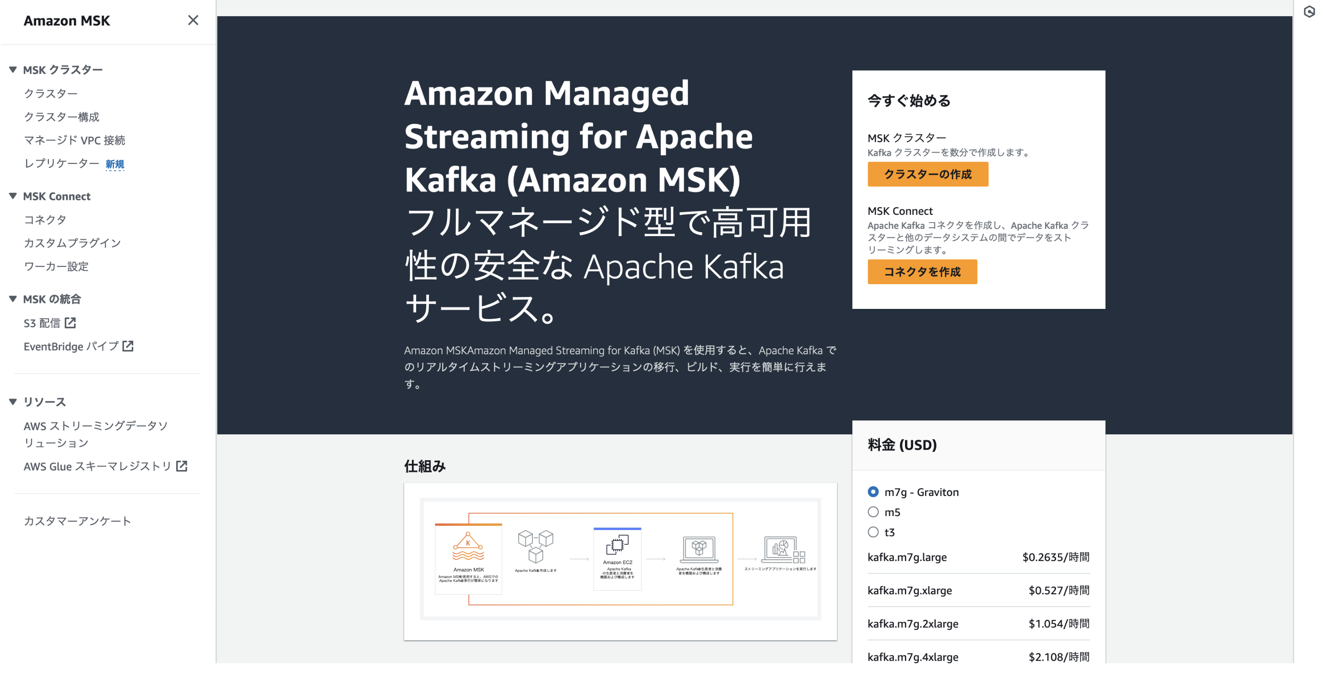Click the コネクタを作成 button
Image resolution: width=1319 pixels, height=673 pixels.
pyautogui.click(x=922, y=272)
